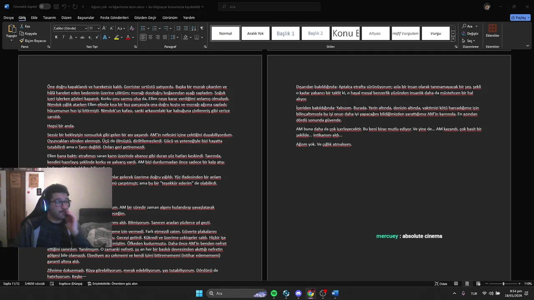Screen dimensions: 534x300
Task: Open spelling check icon in status bar
Action: click(52, 284)
